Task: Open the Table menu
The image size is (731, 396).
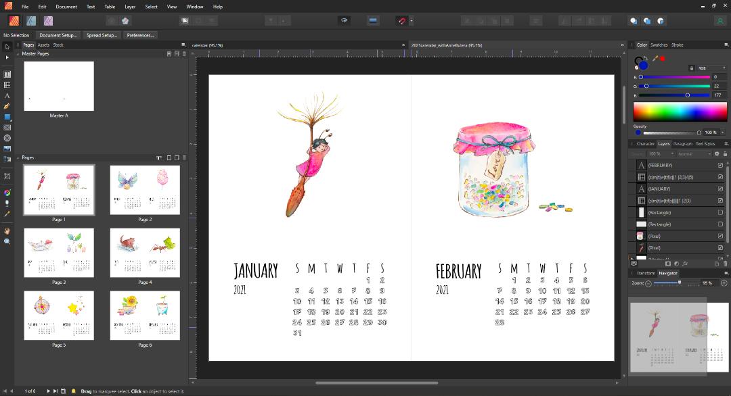Action: [x=110, y=7]
